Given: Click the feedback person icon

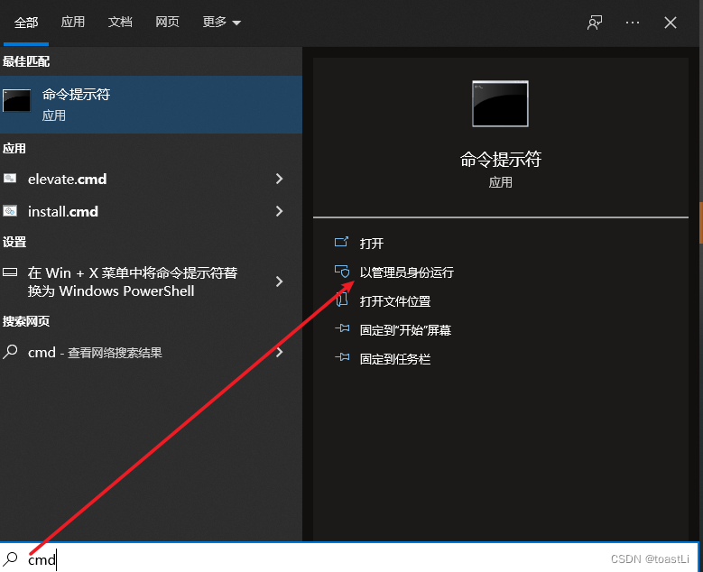Looking at the screenshot, I should 595,23.
